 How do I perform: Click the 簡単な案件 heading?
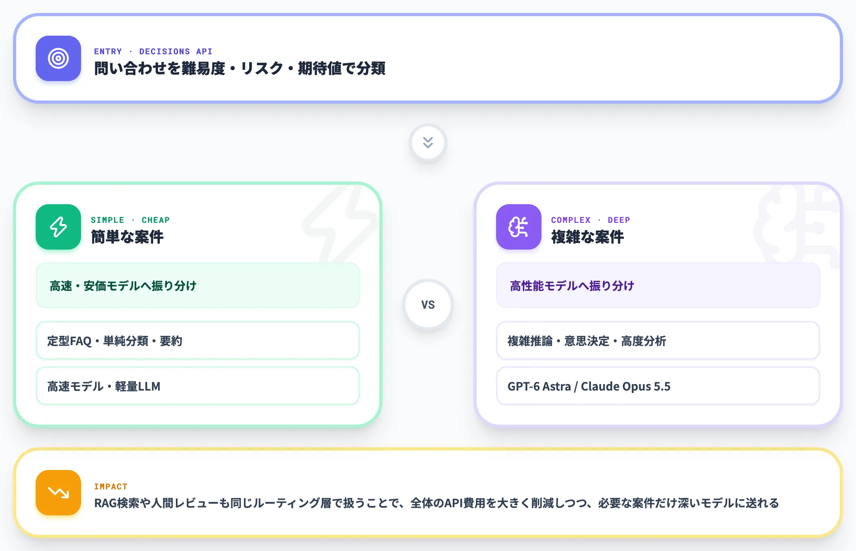(127, 237)
